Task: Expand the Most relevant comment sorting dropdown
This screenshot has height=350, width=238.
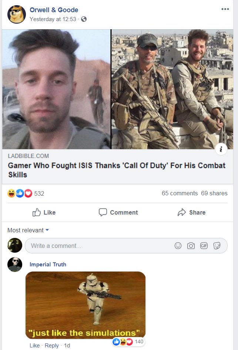Action: tap(28, 230)
